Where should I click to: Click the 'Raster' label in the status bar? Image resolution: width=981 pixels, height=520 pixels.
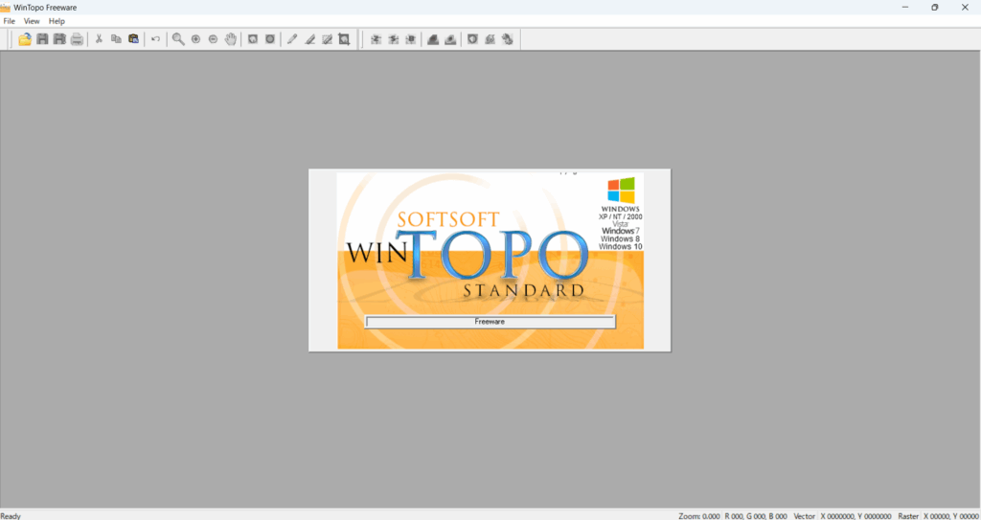[908, 515]
